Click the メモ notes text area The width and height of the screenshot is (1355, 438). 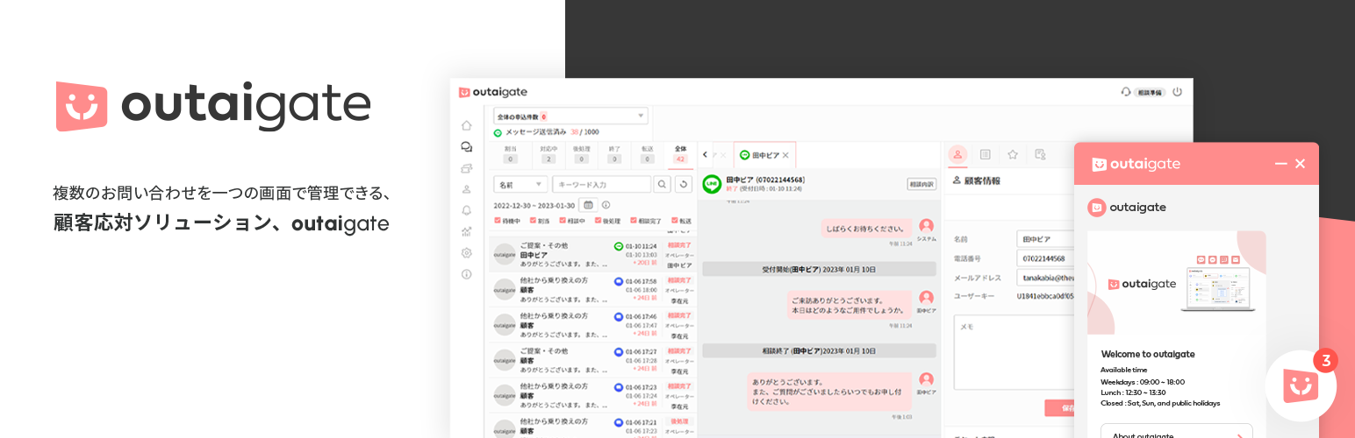(1014, 352)
